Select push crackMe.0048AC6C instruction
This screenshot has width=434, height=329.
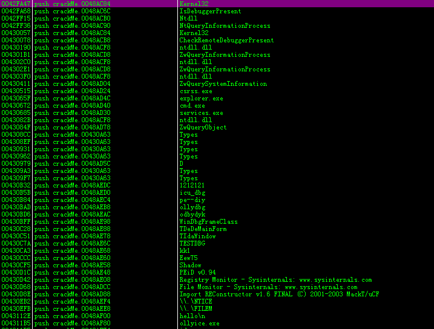72,11
